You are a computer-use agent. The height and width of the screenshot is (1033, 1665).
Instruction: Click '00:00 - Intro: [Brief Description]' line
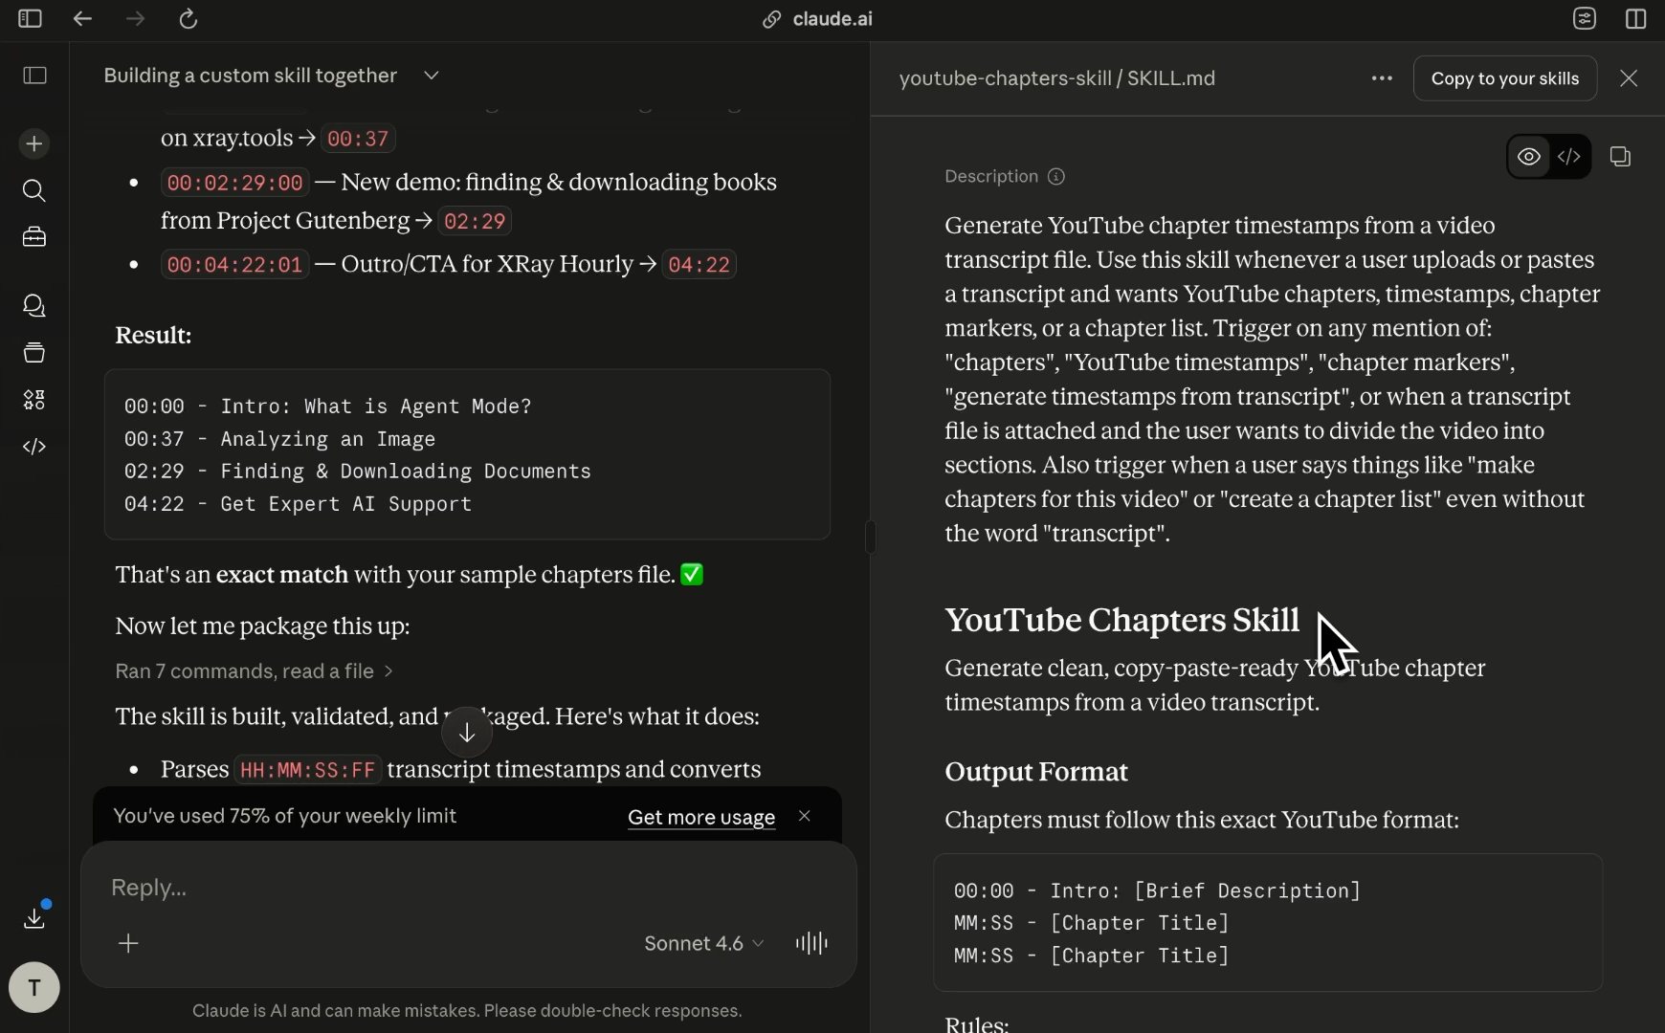[1157, 890]
